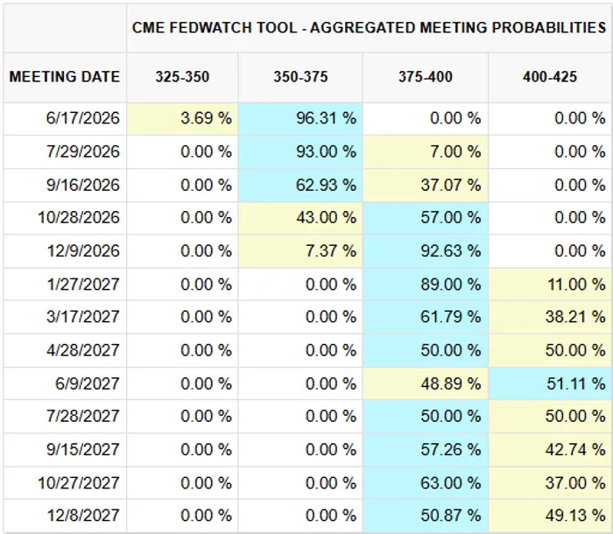Click 6/17/2026 row's 375-400 value 0.00 %
613x534 pixels.
[426, 119]
